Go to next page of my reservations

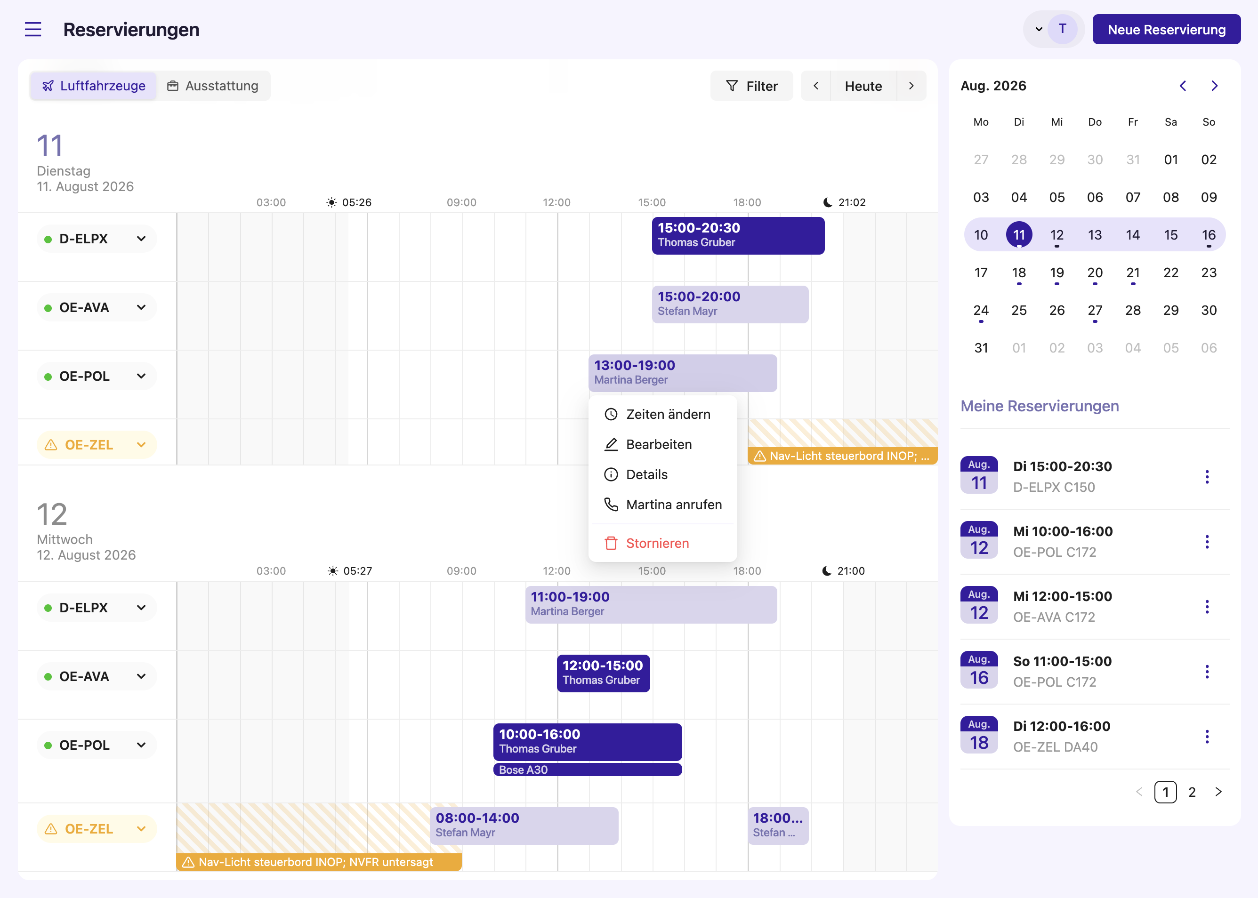pyautogui.click(x=1218, y=792)
